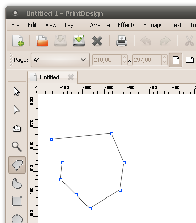Select the Bezier curve tool

pos(17,183)
